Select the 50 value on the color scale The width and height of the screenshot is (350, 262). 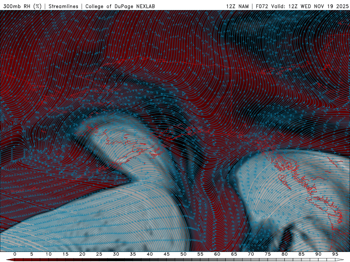(x=183, y=254)
